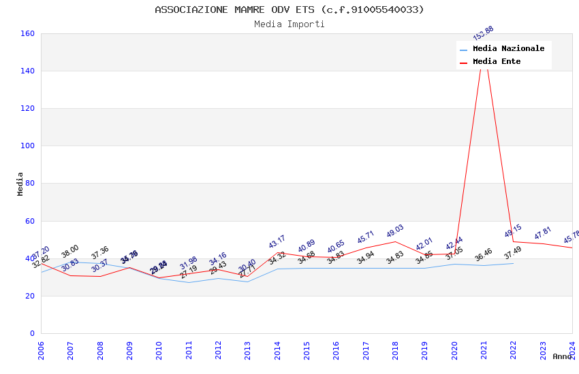This screenshot has height=374, width=579.
Task: Select the 2011 year label on x-axis
Action: (188, 350)
